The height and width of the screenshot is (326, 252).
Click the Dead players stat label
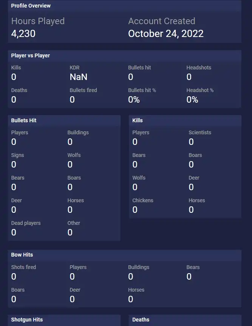26,223
